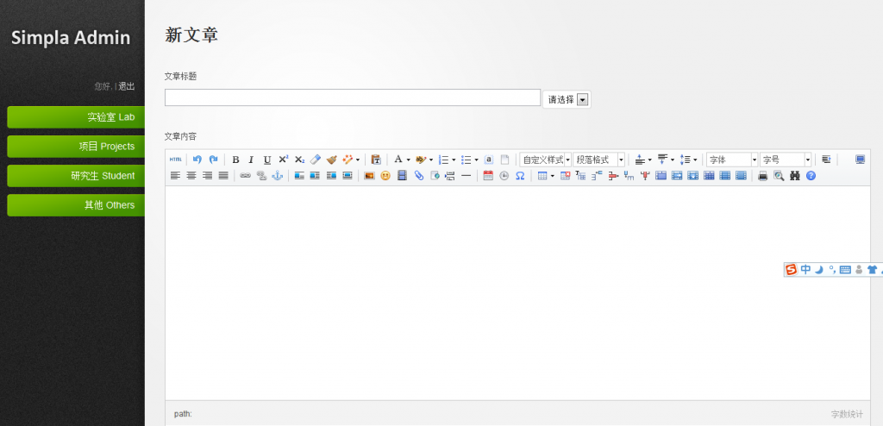
Task: Toggle fullscreen editor monitor icon
Action: 860,160
